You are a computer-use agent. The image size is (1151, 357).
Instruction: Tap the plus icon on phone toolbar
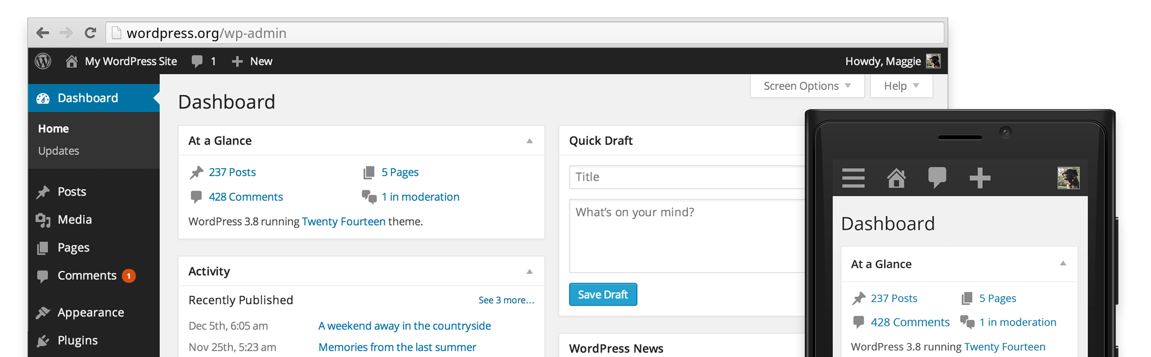click(x=980, y=178)
